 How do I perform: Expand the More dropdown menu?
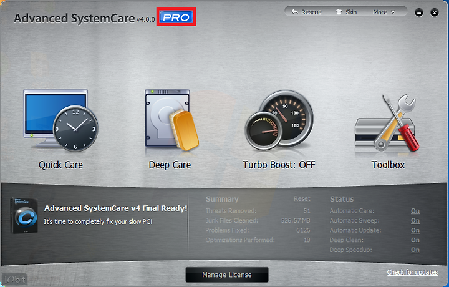pyautogui.click(x=384, y=12)
